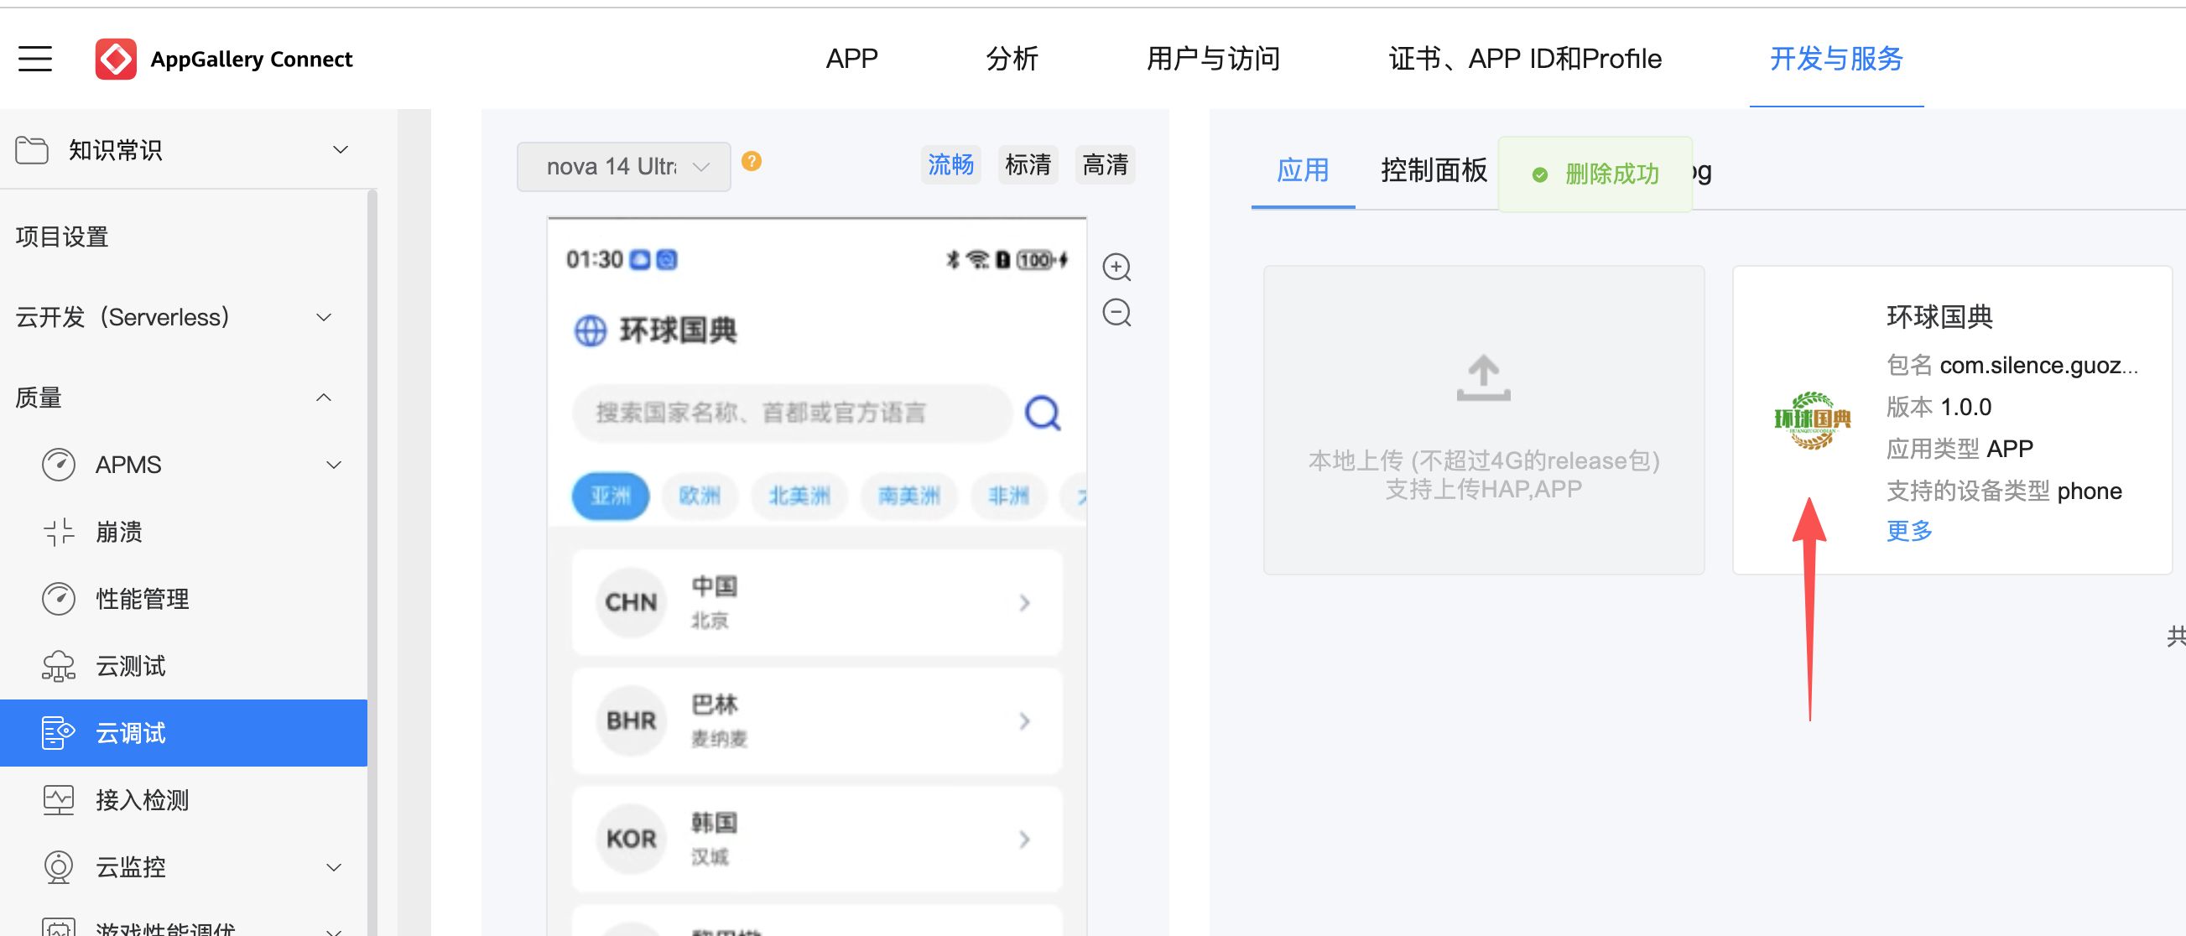This screenshot has width=2186, height=936.
Task: Switch to the 控制面板 tab
Action: [1434, 170]
